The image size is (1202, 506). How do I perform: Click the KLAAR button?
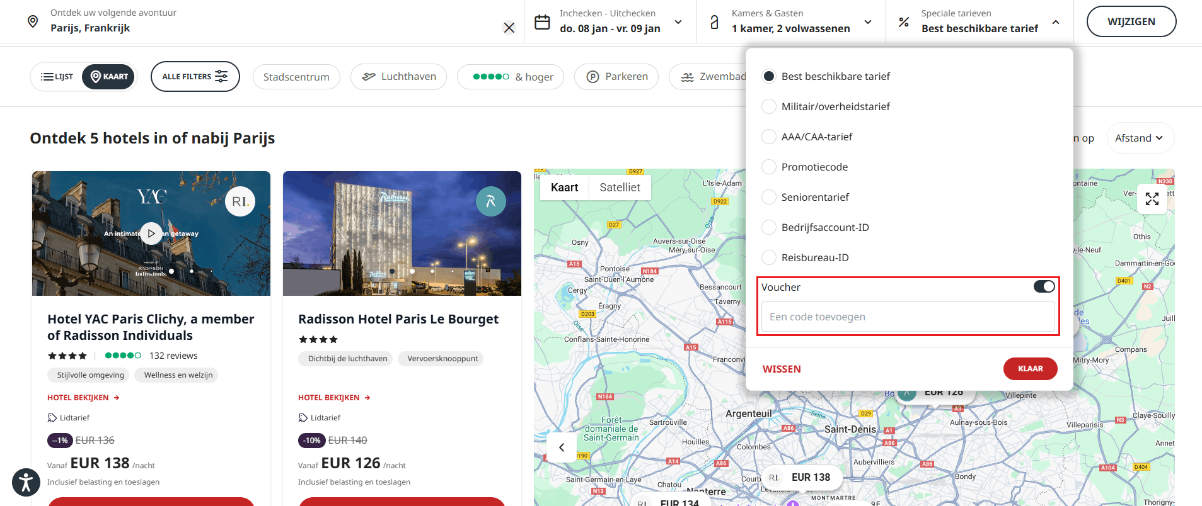click(1030, 369)
